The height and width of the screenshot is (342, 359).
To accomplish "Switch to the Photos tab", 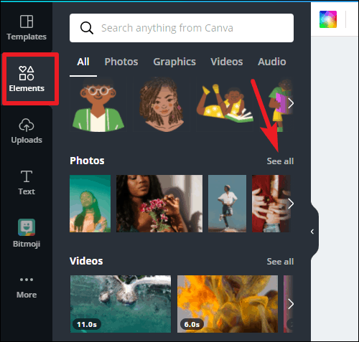I will pyautogui.click(x=121, y=62).
